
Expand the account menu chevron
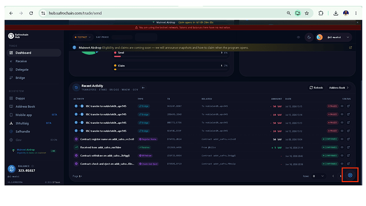348,37
